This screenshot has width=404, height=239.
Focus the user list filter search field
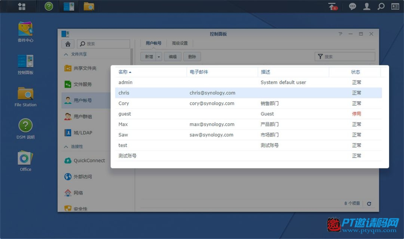coord(345,57)
